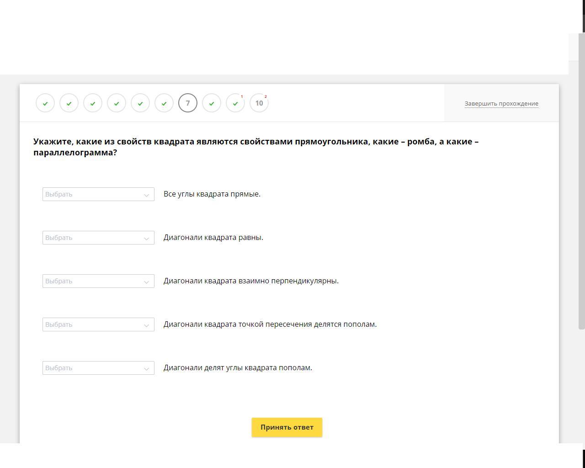Open the fifth question's checkmark circle

[140, 103]
